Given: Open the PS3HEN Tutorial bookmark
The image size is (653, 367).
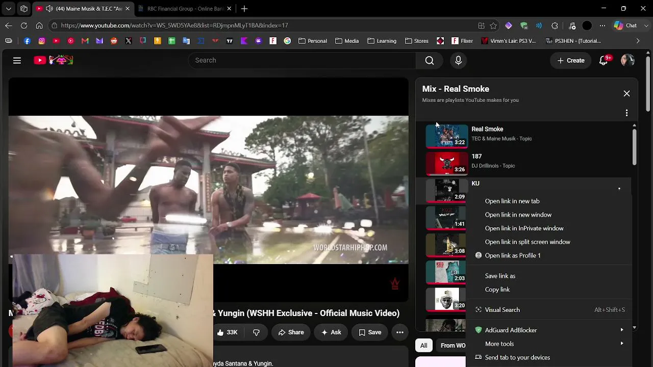Looking at the screenshot, I should [x=573, y=41].
